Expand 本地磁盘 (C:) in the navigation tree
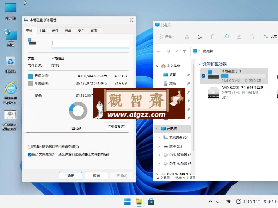The image size is (278, 208). [159, 138]
